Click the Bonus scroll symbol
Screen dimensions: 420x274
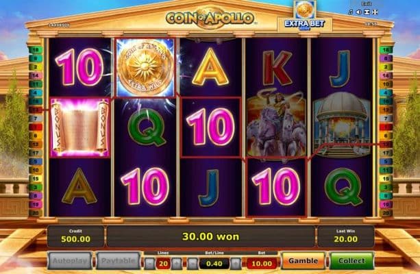coord(80,127)
